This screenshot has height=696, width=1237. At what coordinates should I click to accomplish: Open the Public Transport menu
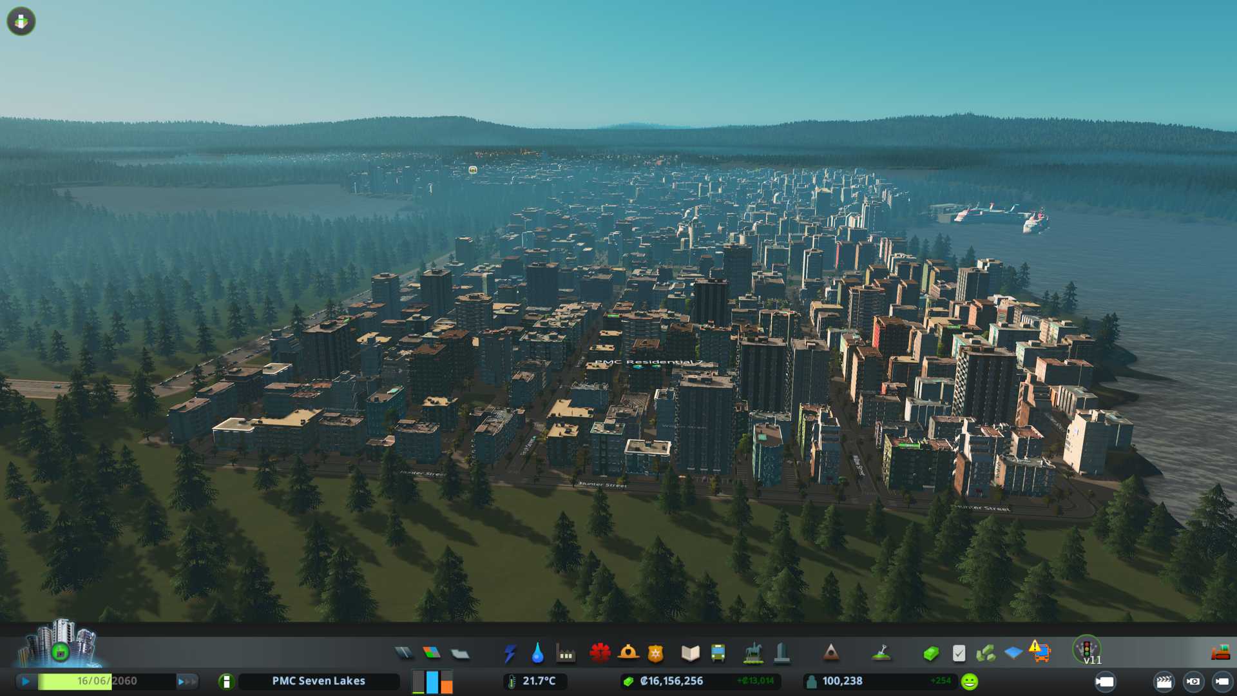pyautogui.click(x=718, y=653)
